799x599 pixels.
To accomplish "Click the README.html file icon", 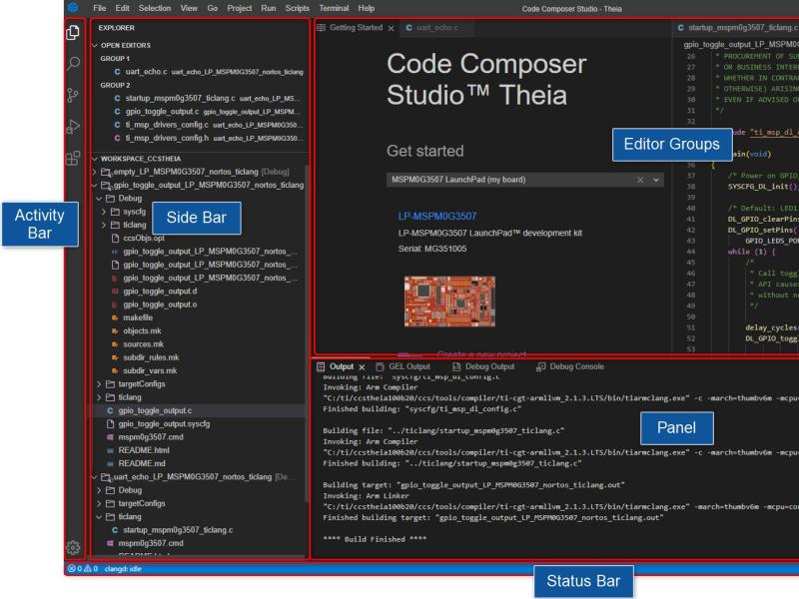I will click(110, 450).
